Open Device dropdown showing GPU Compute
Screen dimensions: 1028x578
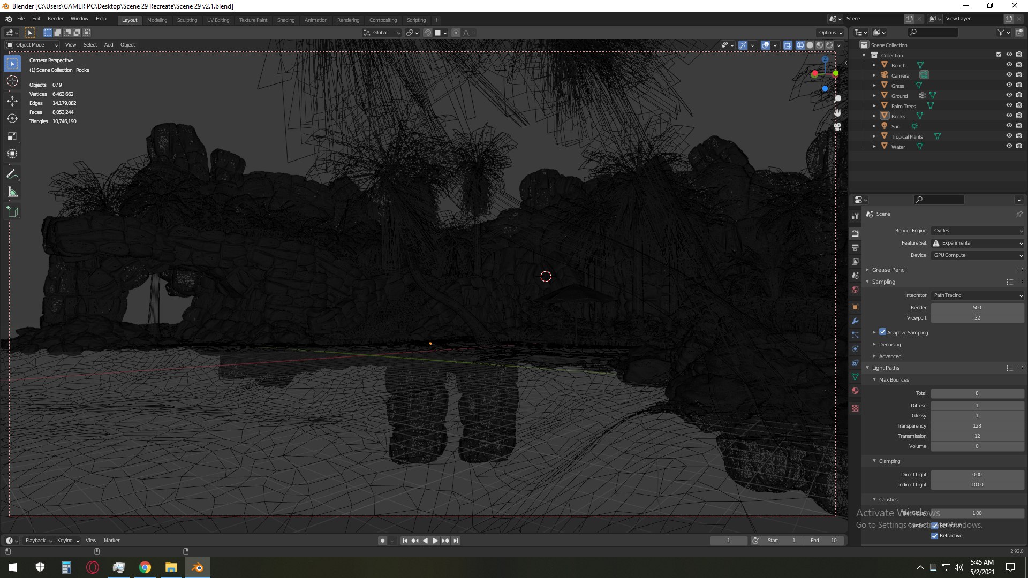click(978, 255)
